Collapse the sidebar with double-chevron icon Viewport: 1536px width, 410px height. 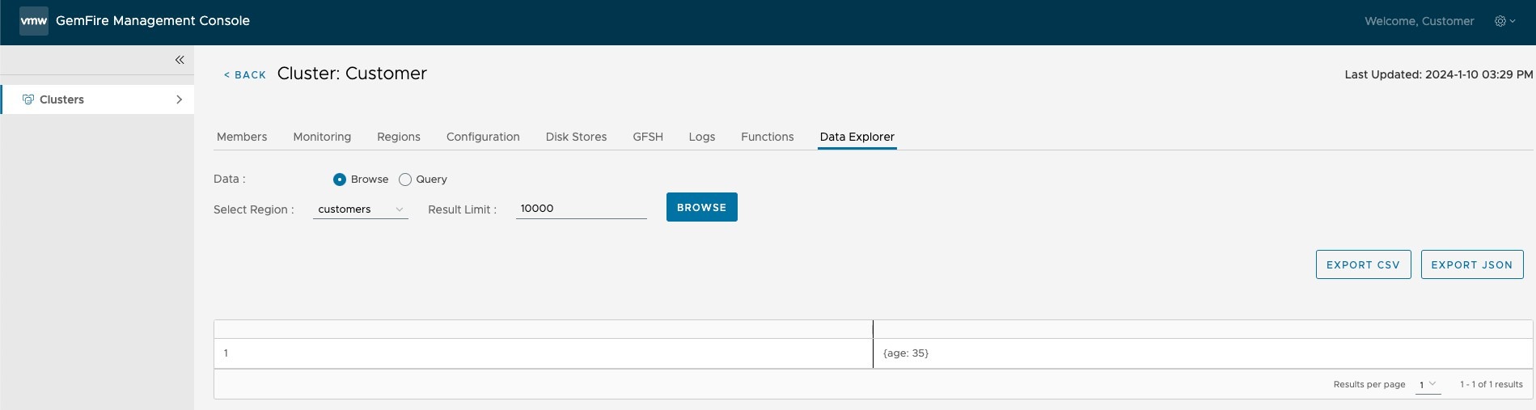coord(180,60)
